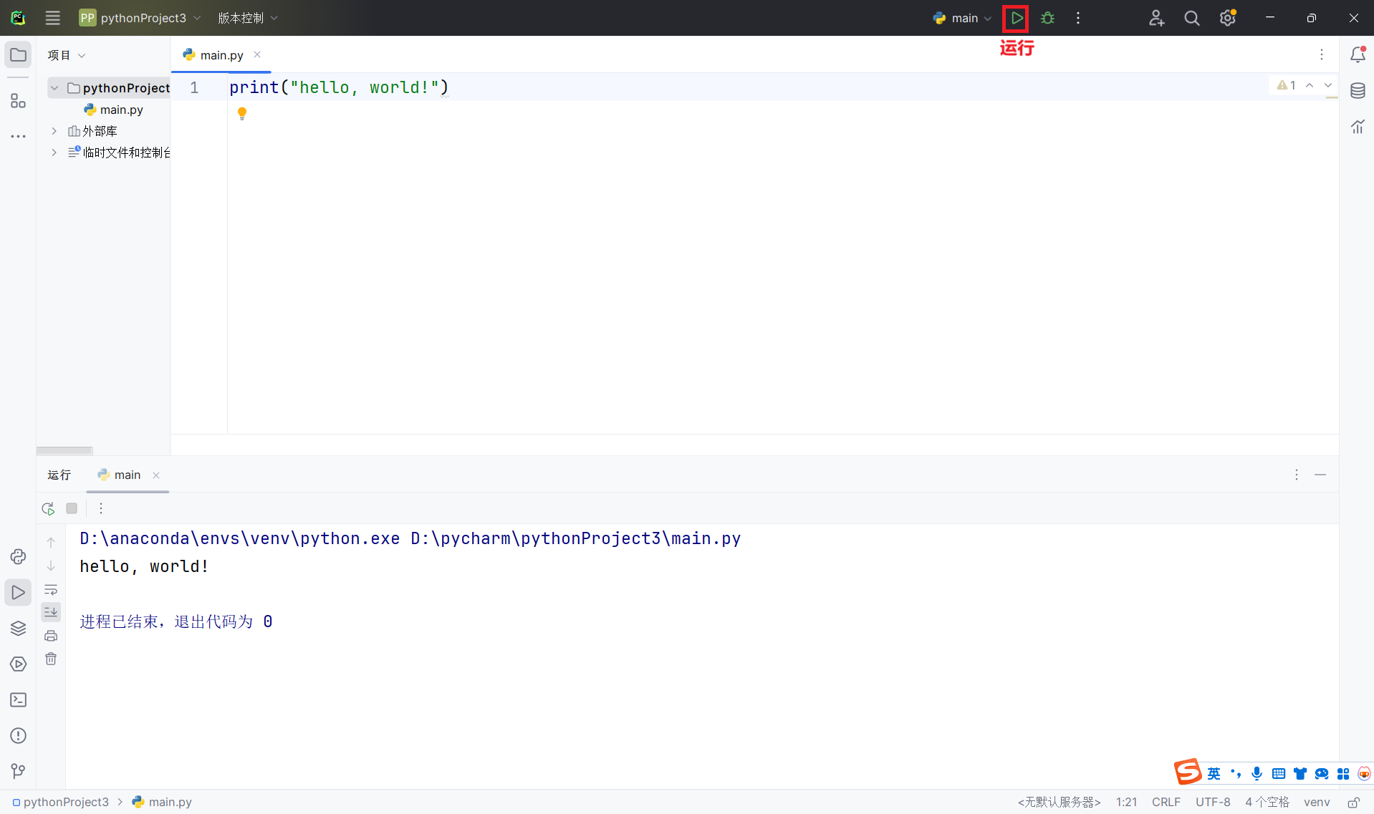Image resolution: width=1374 pixels, height=814 pixels.
Task: Open the Database tool window
Action: point(1358,91)
